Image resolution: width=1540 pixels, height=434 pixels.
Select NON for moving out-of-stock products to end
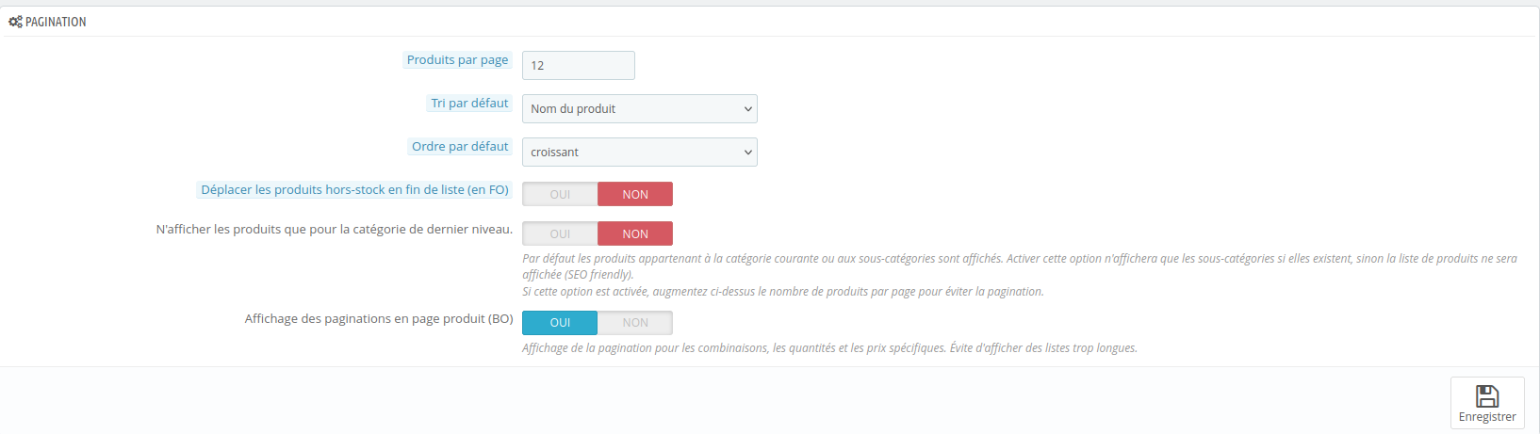pyautogui.click(x=635, y=194)
